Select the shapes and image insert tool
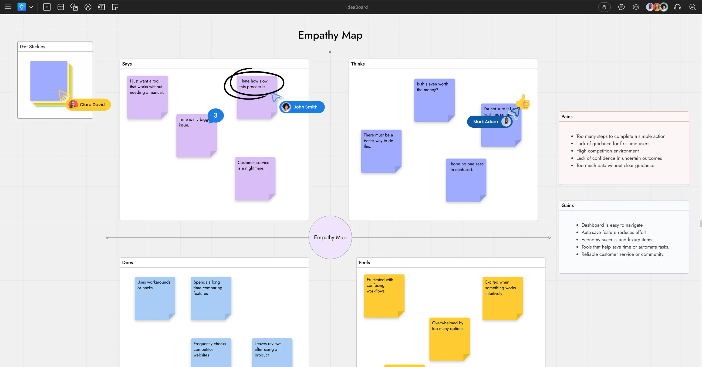Viewport: 702px width, 367px height. (x=74, y=7)
